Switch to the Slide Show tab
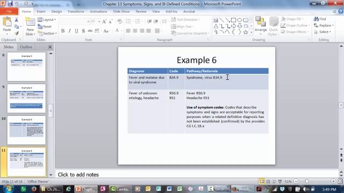 [121, 11]
